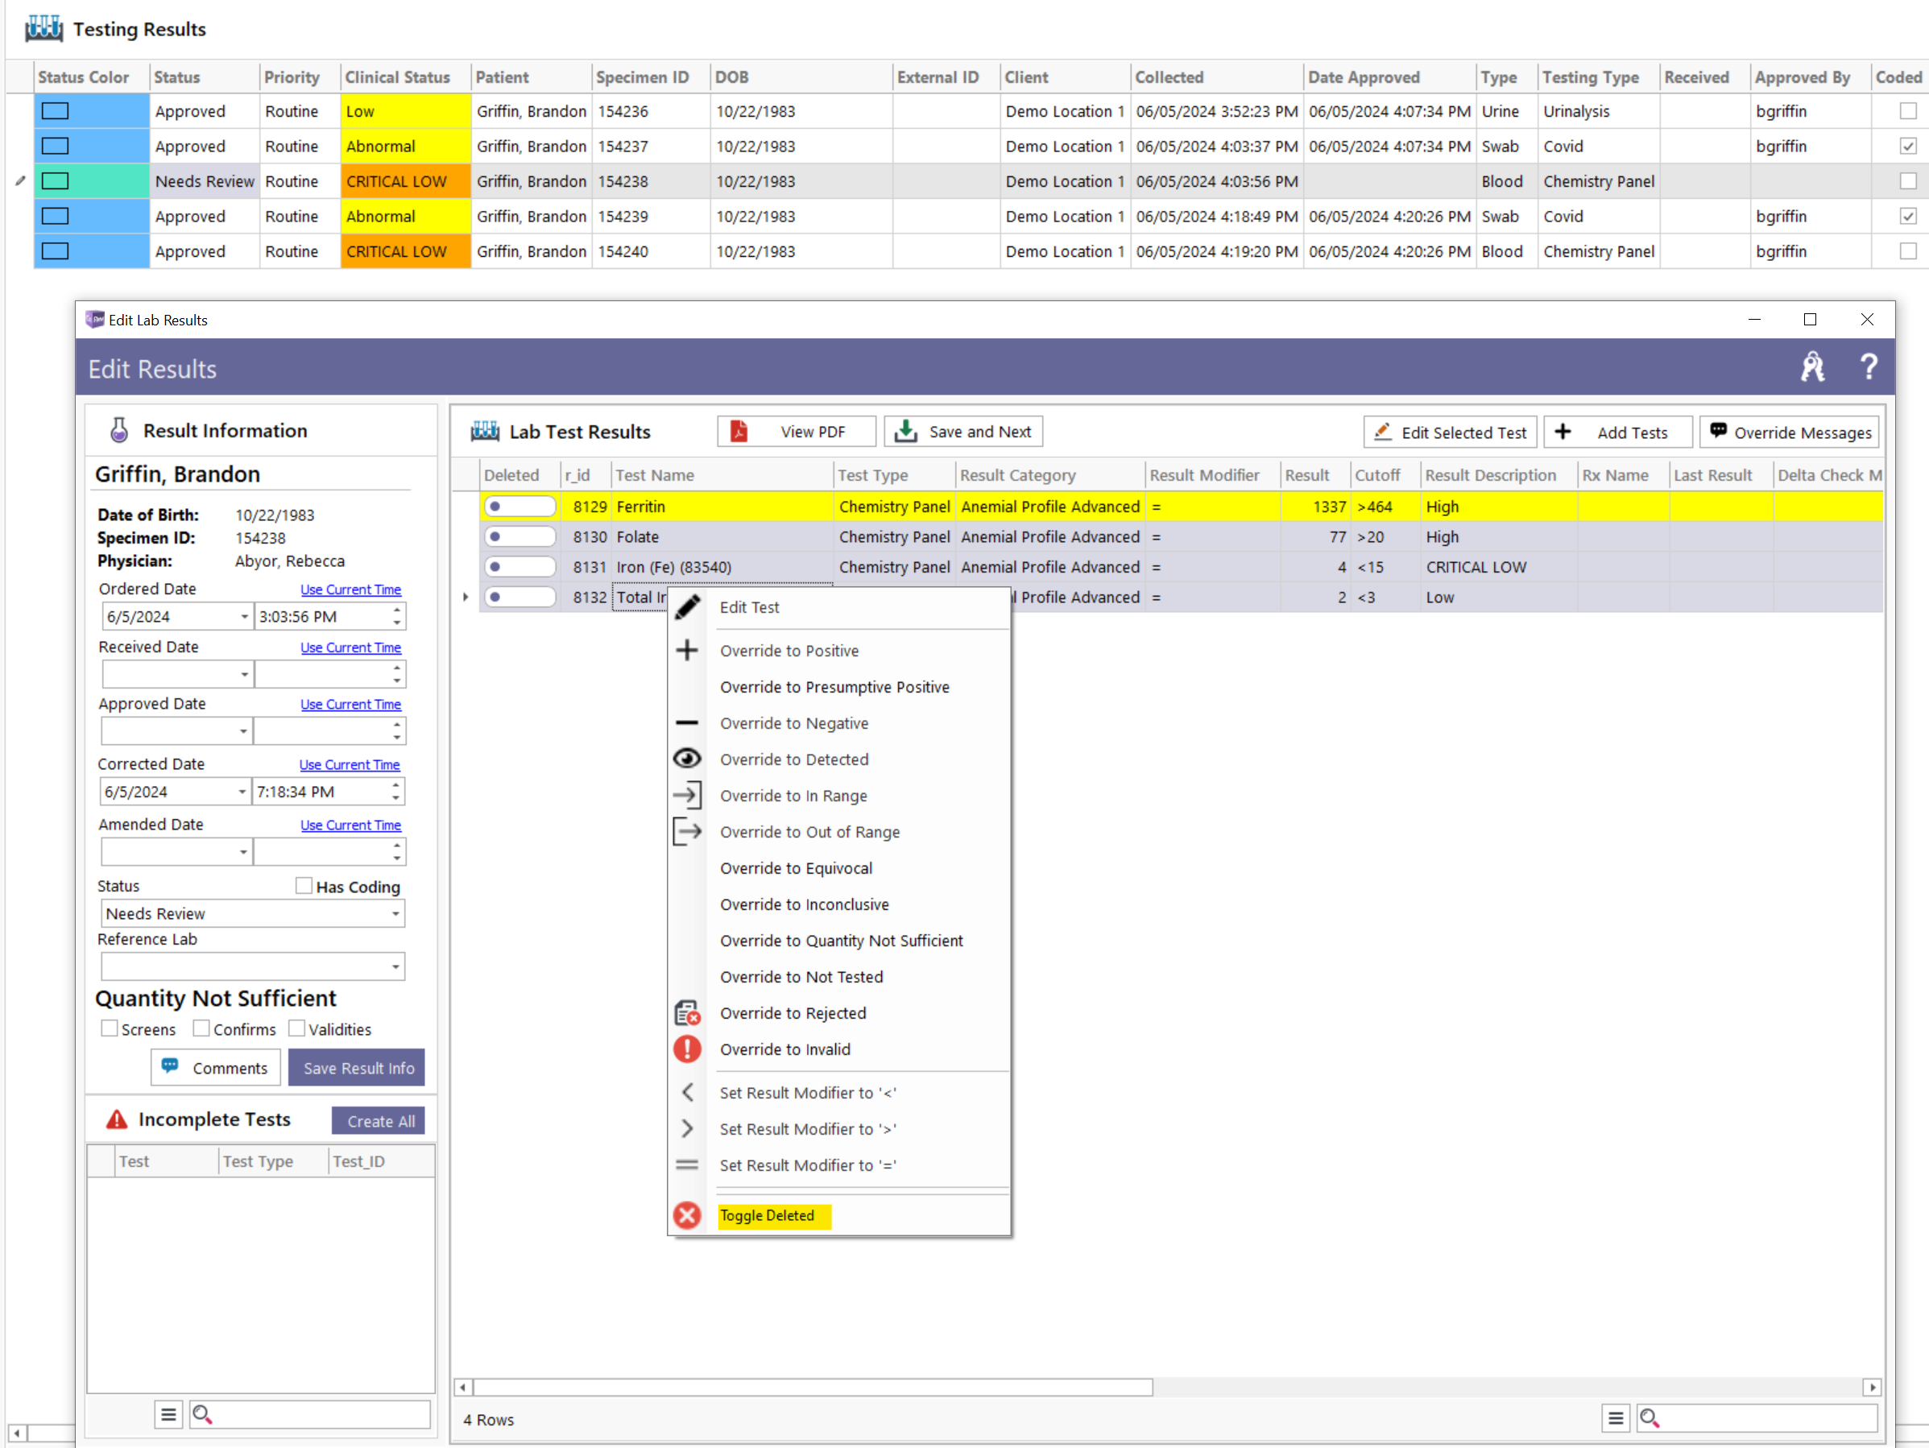1929x1448 pixels.
Task: Open the Corrected Date calendar dropdown
Action: point(242,792)
